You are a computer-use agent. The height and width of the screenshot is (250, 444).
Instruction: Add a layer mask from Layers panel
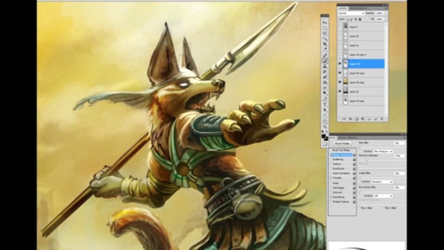pyautogui.click(x=357, y=119)
